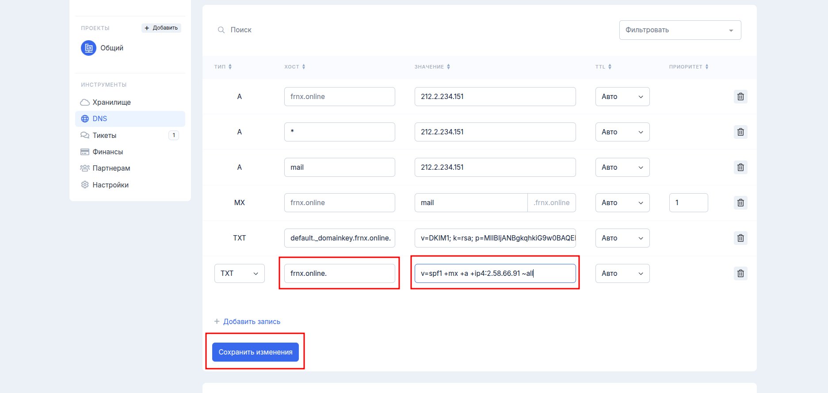Viewport: 828px width, 393px height.
Task: Click the Добавить project button
Action: point(161,28)
